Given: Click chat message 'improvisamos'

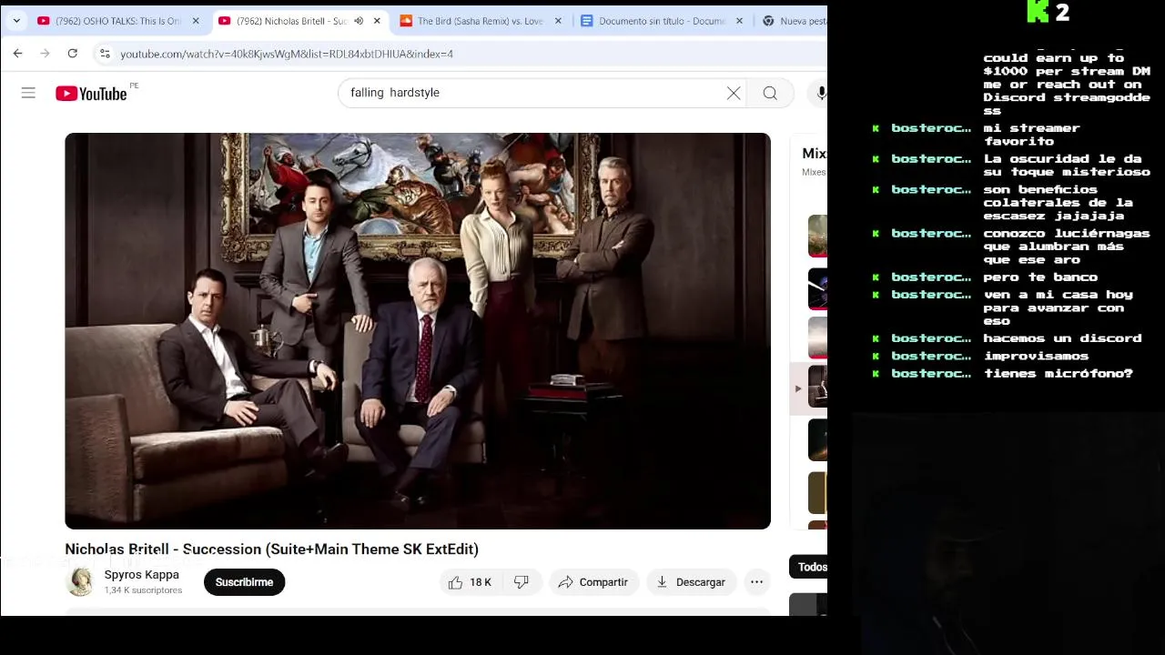Looking at the screenshot, I should pos(1036,356).
